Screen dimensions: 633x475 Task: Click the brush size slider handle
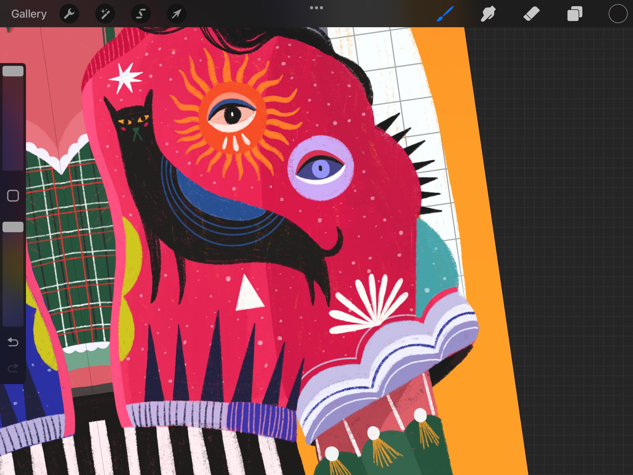click(13, 71)
